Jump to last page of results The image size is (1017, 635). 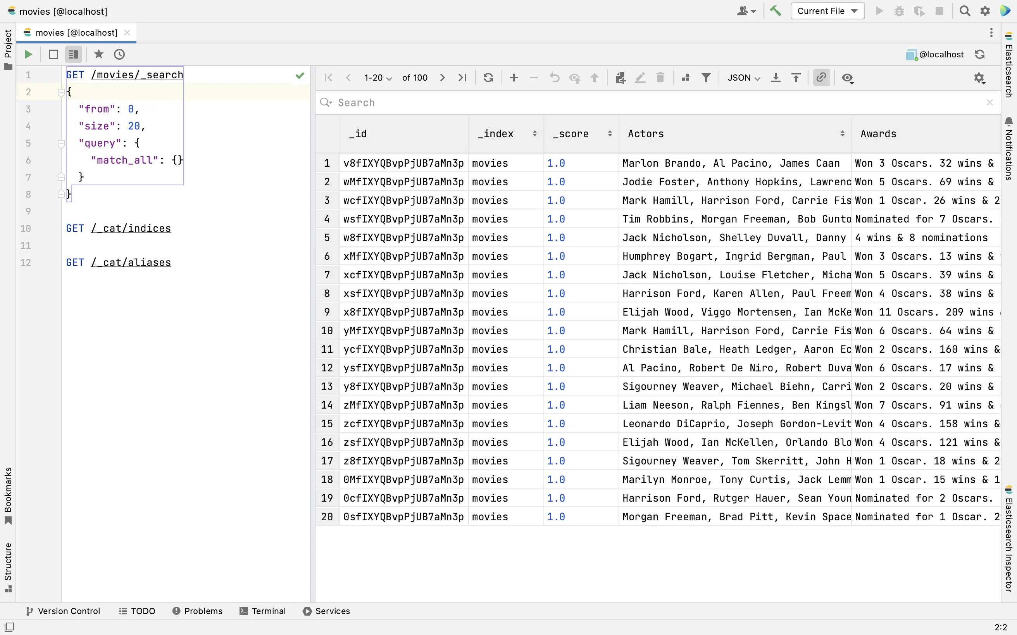tap(462, 78)
